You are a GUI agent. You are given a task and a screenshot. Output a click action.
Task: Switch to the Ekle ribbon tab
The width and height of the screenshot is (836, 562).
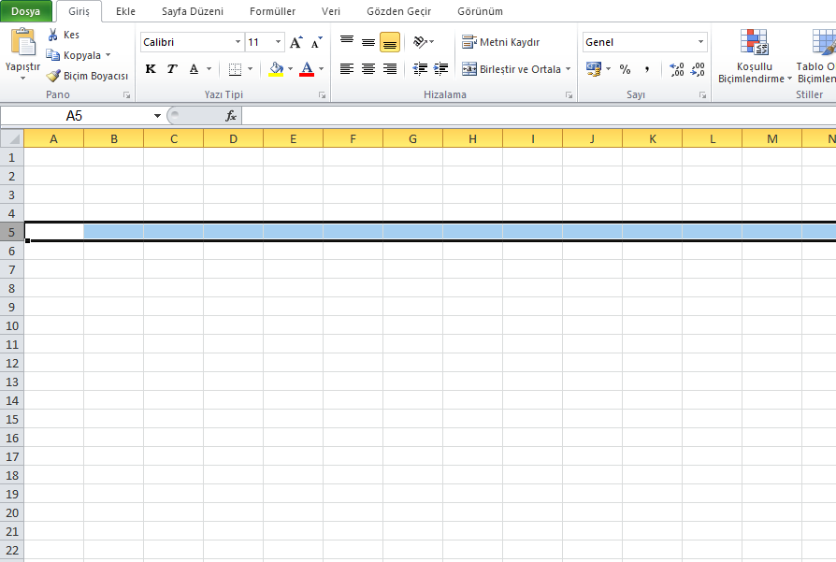tap(125, 11)
